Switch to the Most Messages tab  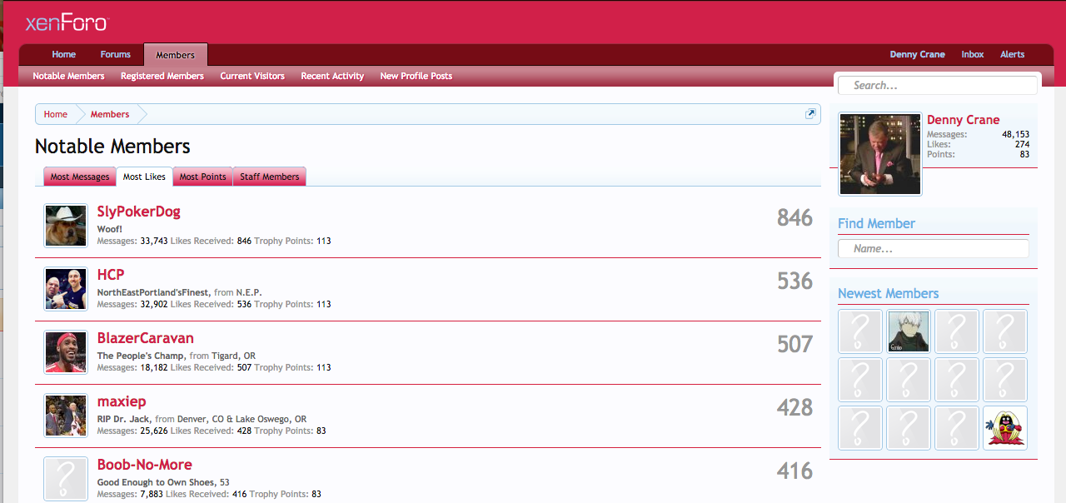[80, 177]
